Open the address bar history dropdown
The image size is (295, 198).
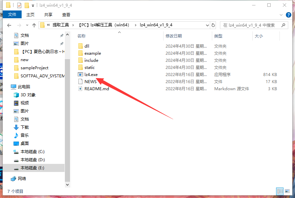206,25
